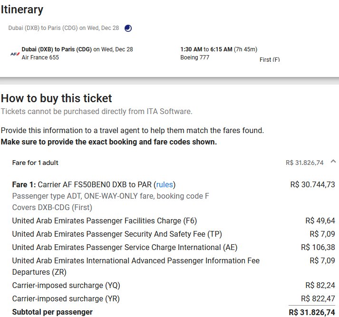Select the Itinerary heading
The width and height of the screenshot is (339, 317).
coord(22,10)
